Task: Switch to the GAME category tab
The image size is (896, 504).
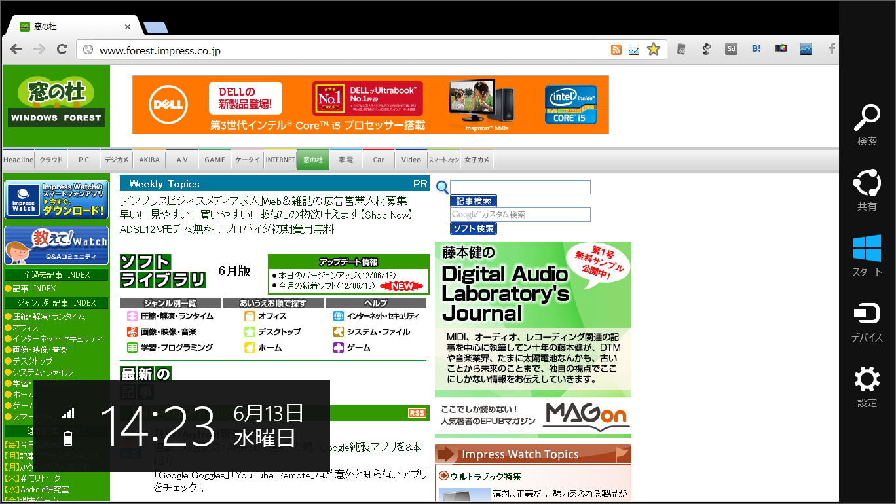Action: [x=214, y=159]
